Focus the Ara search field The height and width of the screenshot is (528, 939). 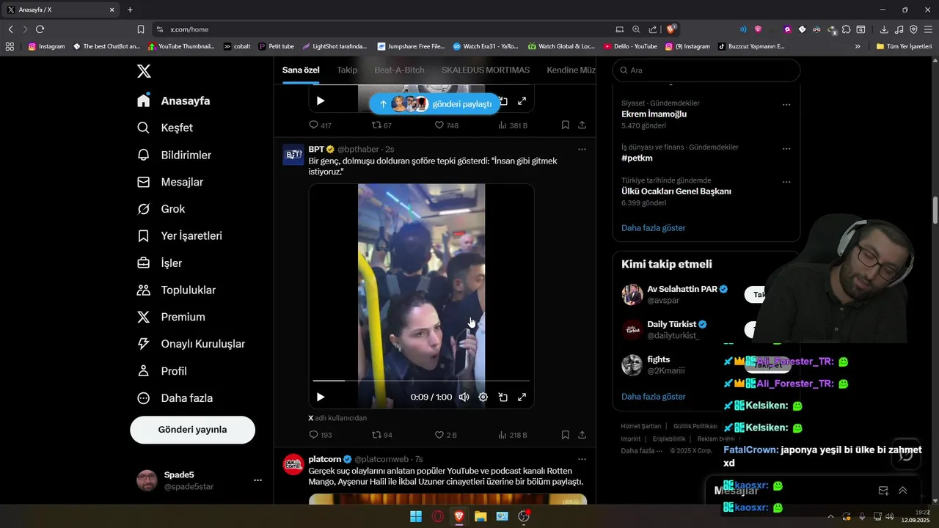click(706, 70)
